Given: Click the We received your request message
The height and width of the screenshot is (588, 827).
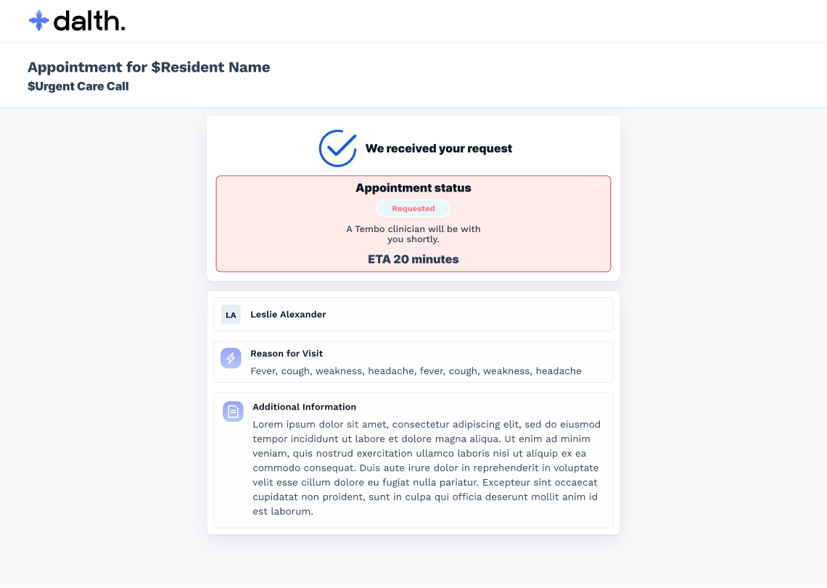Looking at the screenshot, I should (x=438, y=149).
